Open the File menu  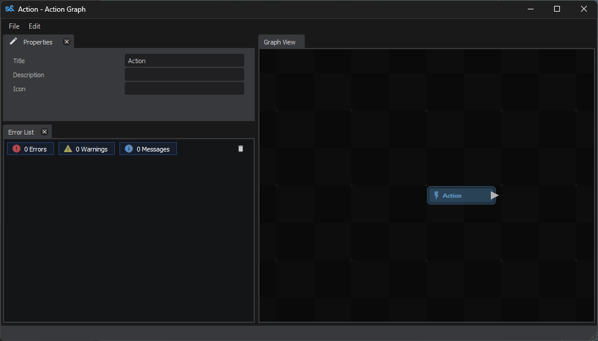tap(13, 26)
